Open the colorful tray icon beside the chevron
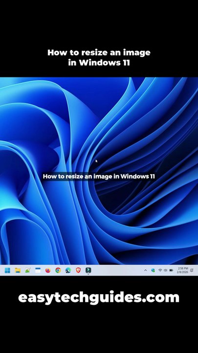198x353 pixels. (x=153, y=270)
